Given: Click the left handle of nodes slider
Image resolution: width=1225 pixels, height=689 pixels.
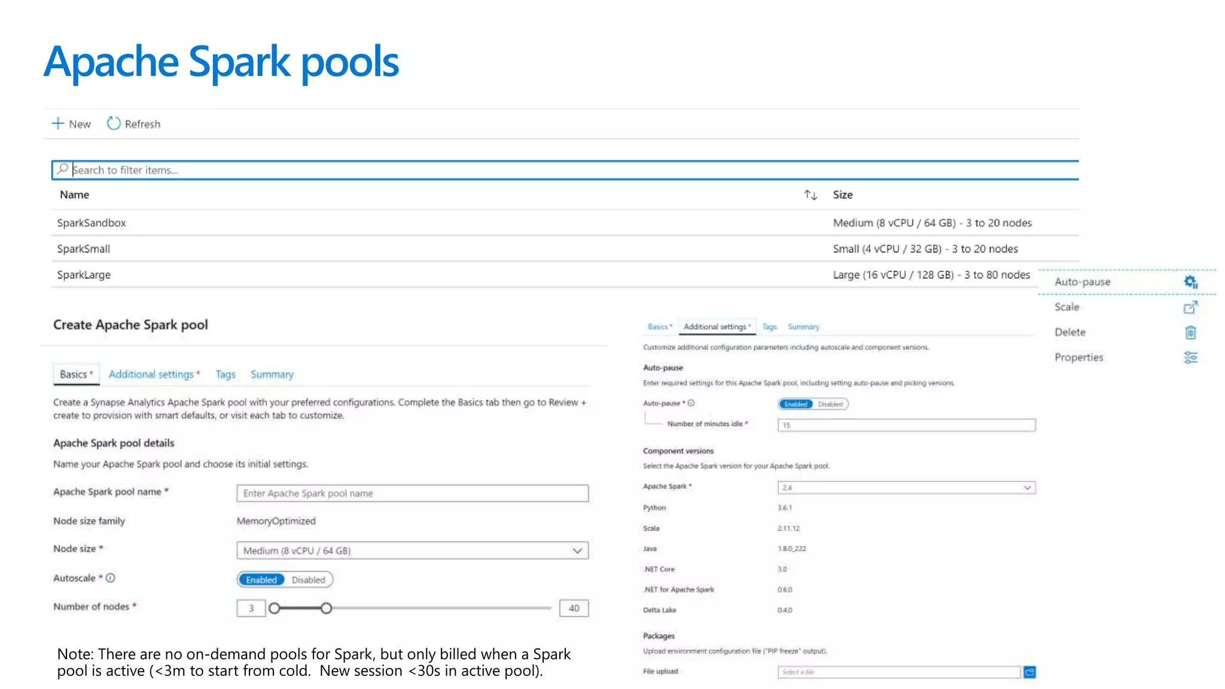Looking at the screenshot, I should [274, 608].
